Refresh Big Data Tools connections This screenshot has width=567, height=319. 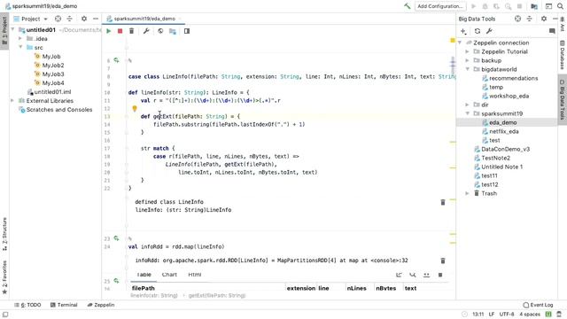pos(478,31)
